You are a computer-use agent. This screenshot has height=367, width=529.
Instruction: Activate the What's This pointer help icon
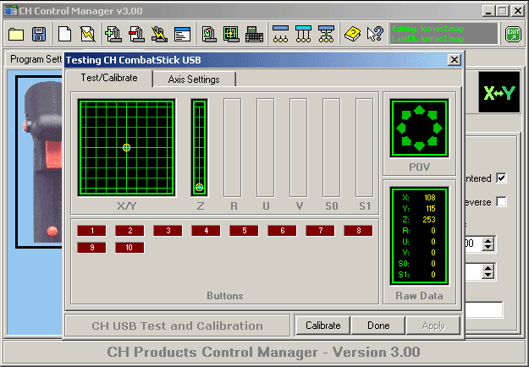(375, 34)
